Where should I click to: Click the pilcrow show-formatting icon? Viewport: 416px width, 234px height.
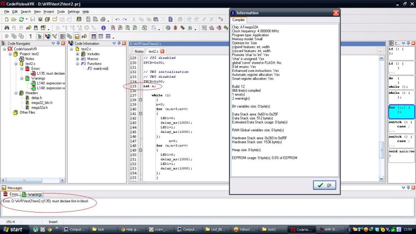[30, 37]
